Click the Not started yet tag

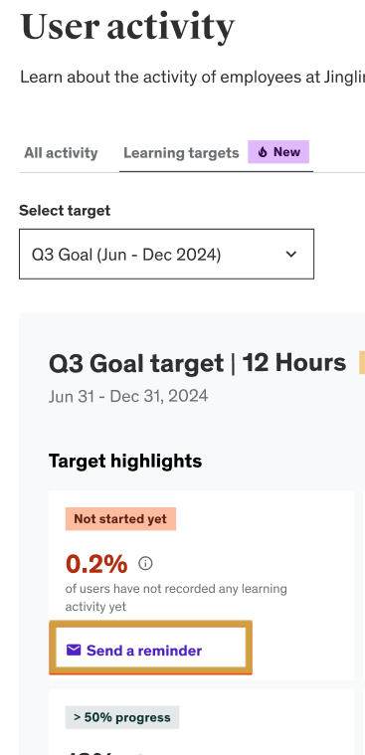pyautogui.click(x=120, y=519)
